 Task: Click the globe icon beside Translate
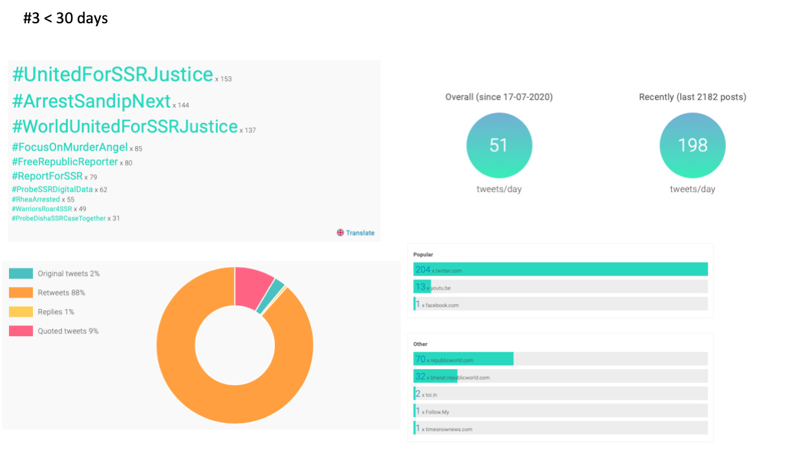(x=340, y=233)
